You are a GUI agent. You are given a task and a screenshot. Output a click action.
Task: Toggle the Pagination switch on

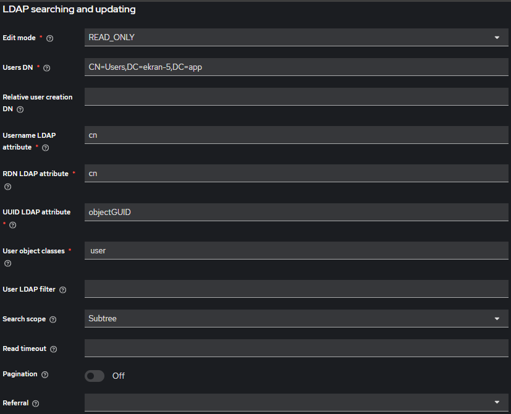(x=95, y=376)
